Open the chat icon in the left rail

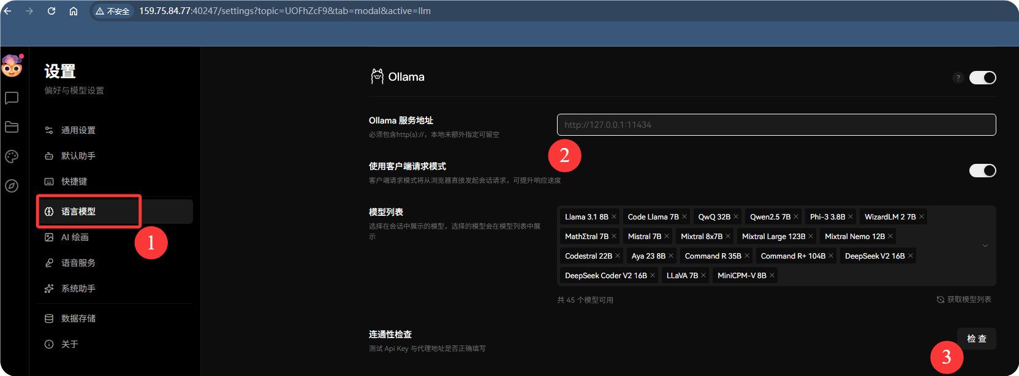pyautogui.click(x=12, y=98)
